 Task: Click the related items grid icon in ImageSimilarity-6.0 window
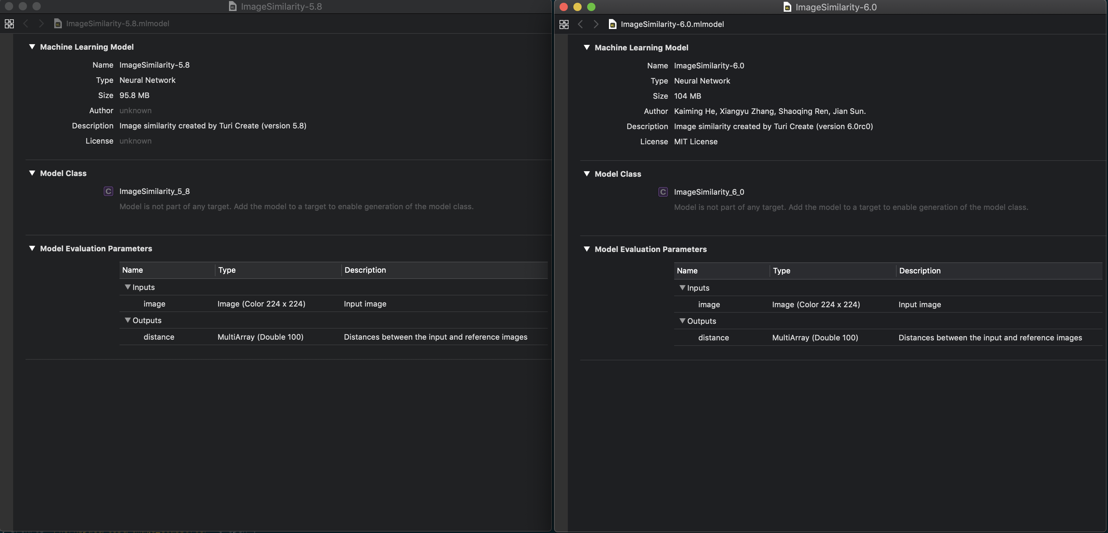pos(564,24)
